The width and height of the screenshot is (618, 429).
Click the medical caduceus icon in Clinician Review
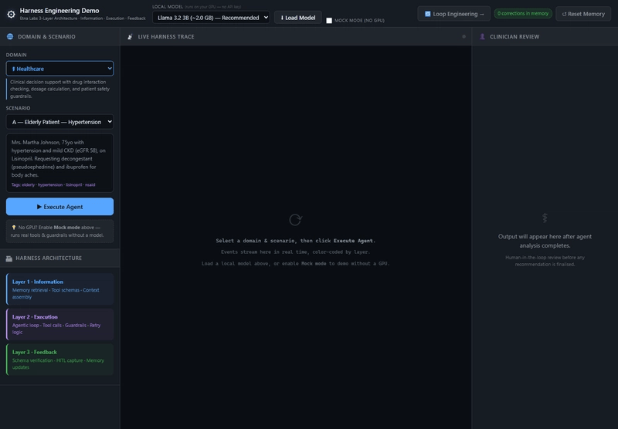point(545,218)
